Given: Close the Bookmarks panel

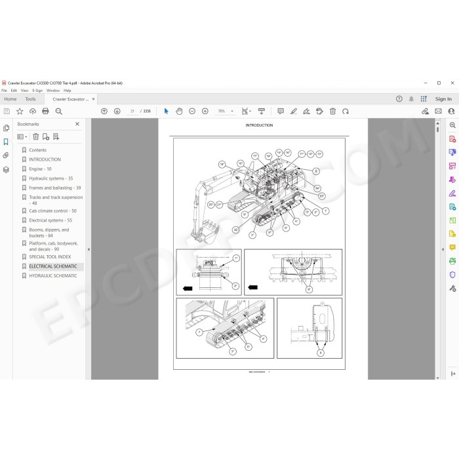Looking at the screenshot, I should (77, 124).
